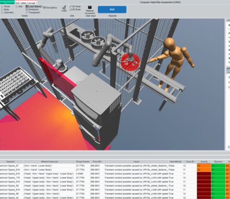This screenshot has width=230, height=199.
Task: Select the 3D Ruler tool
Action: [x=75, y=9]
